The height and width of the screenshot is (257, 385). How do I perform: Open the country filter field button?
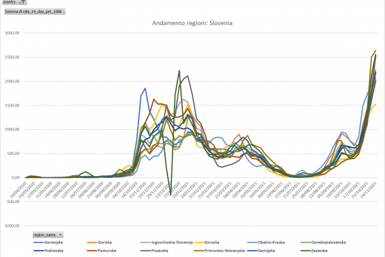[x=14, y=2]
